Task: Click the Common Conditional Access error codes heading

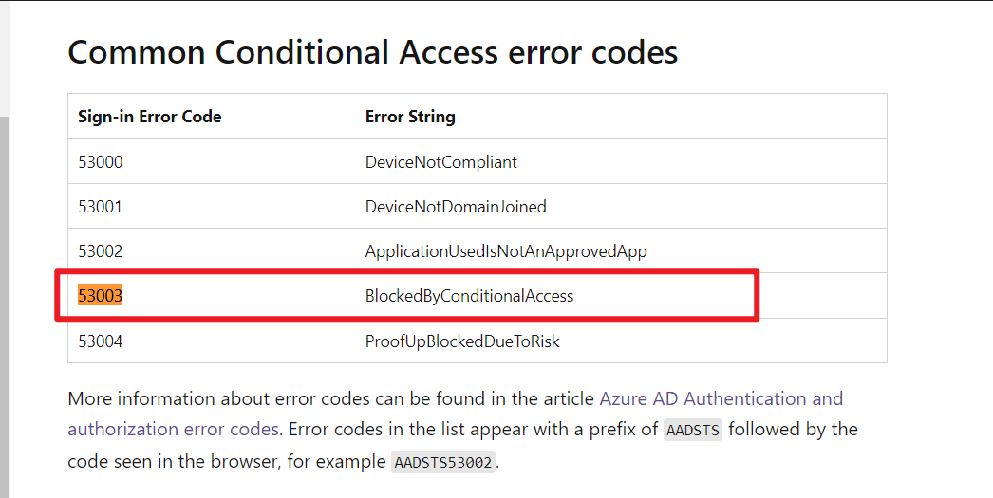Action: pos(372,52)
